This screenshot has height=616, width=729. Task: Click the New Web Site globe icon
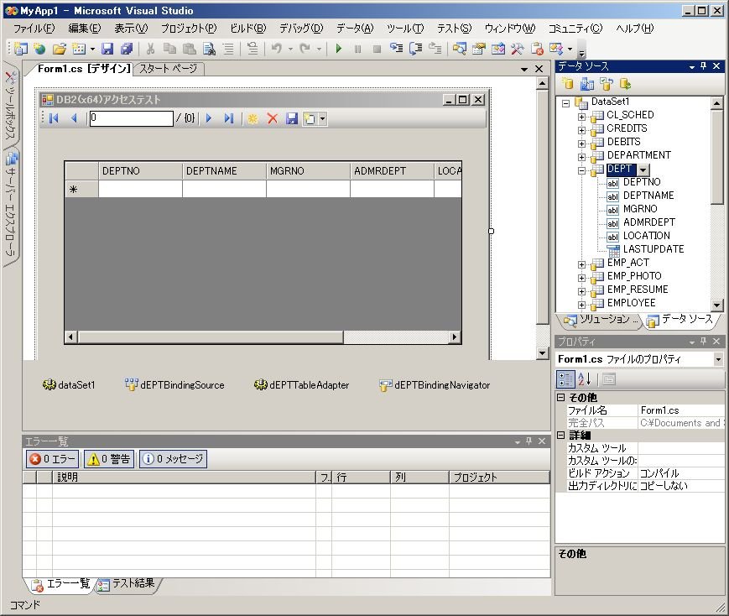(x=39, y=49)
